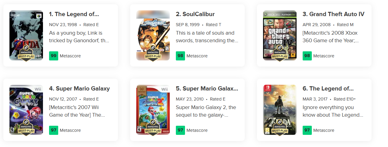Click the green 99 Metascore badge
Image resolution: width=388 pixels, height=147 pixels.
click(x=54, y=56)
